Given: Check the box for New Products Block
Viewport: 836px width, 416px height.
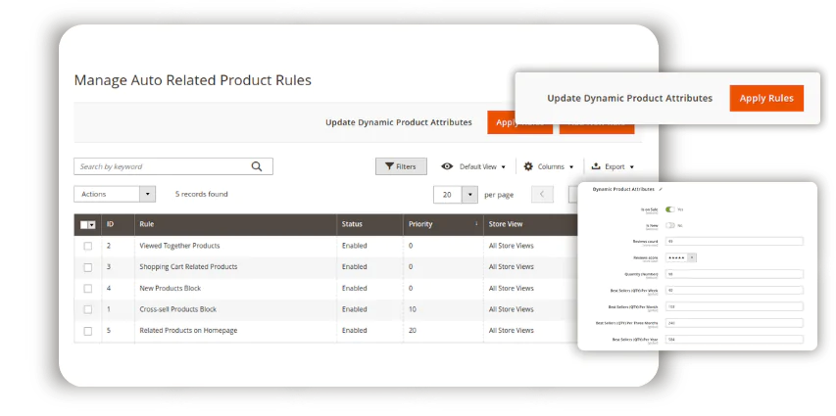Looking at the screenshot, I should point(88,289).
